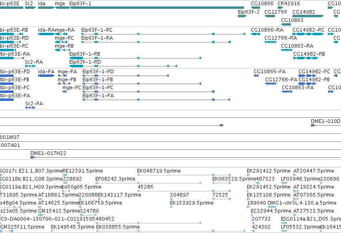Select EST AT20447.5prime
The width and height of the screenshot is (341, 233).
pyautogui.click(x=314, y=171)
